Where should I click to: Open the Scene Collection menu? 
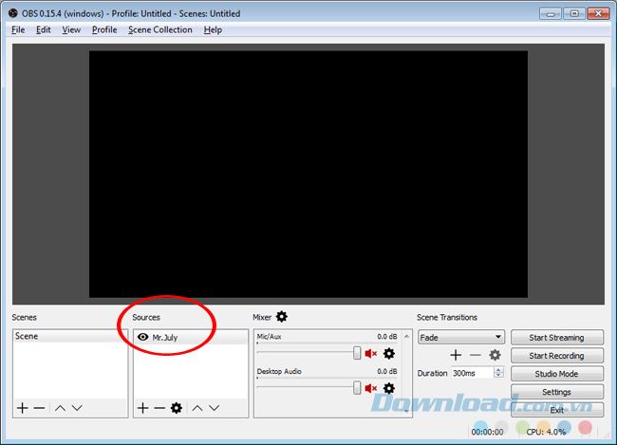tap(160, 30)
